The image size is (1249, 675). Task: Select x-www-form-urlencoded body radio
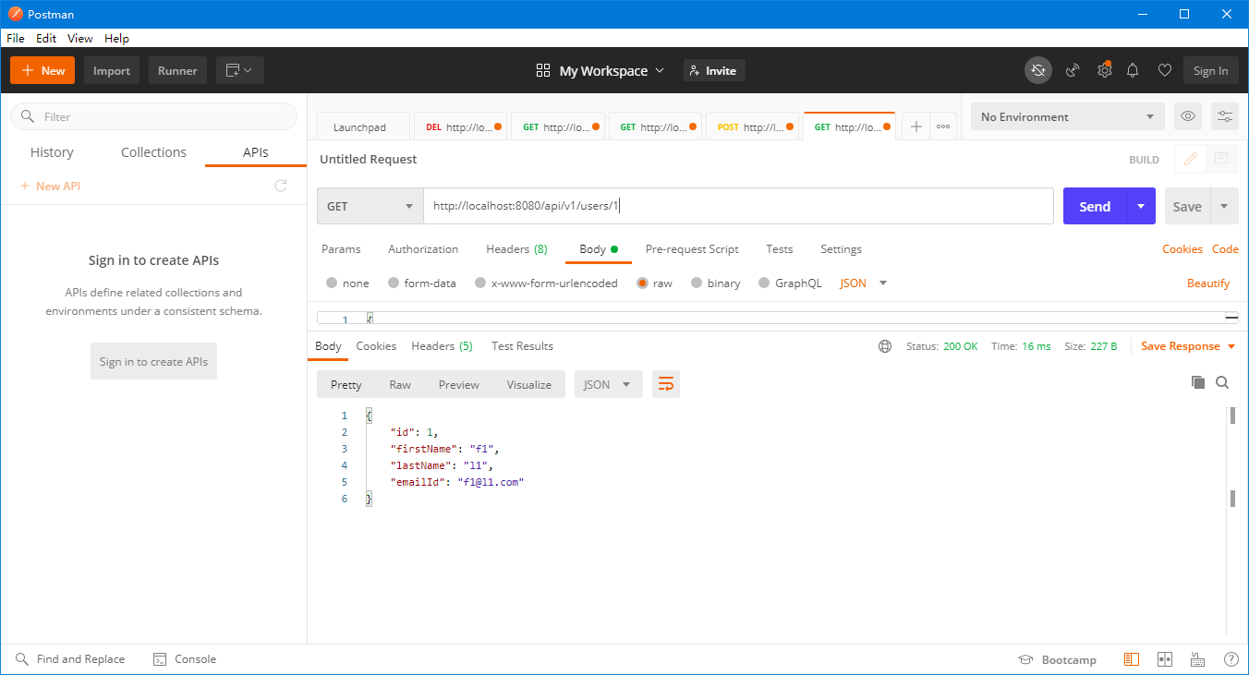tap(480, 283)
